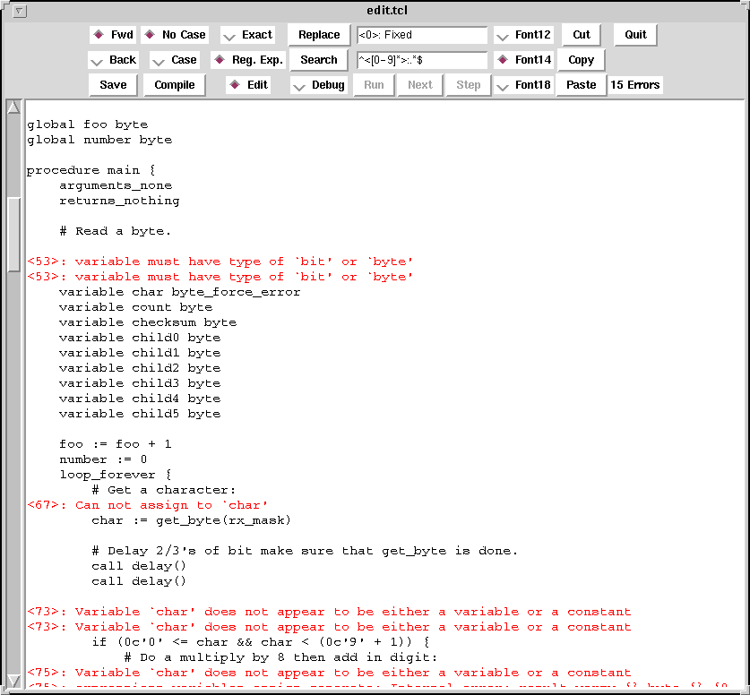
Task: Select the Exact match option
Action: (x=248, y=35)
